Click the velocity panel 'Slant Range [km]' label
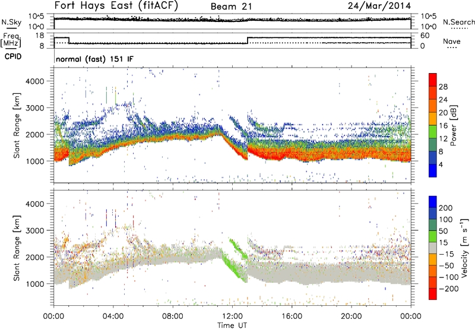Viewport: 475px width, 329px height. [17, 248]
